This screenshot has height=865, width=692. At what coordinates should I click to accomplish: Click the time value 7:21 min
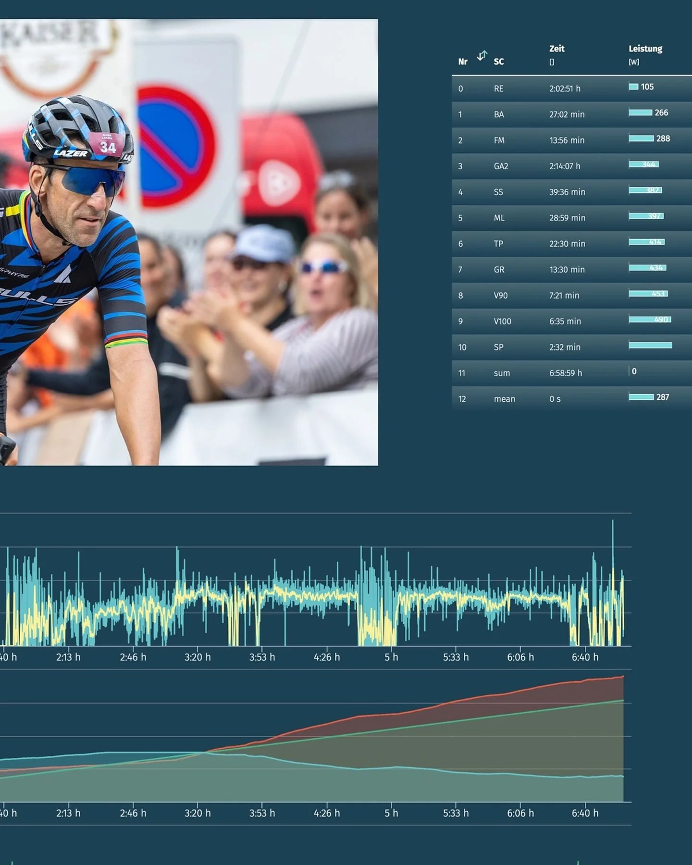564,296
